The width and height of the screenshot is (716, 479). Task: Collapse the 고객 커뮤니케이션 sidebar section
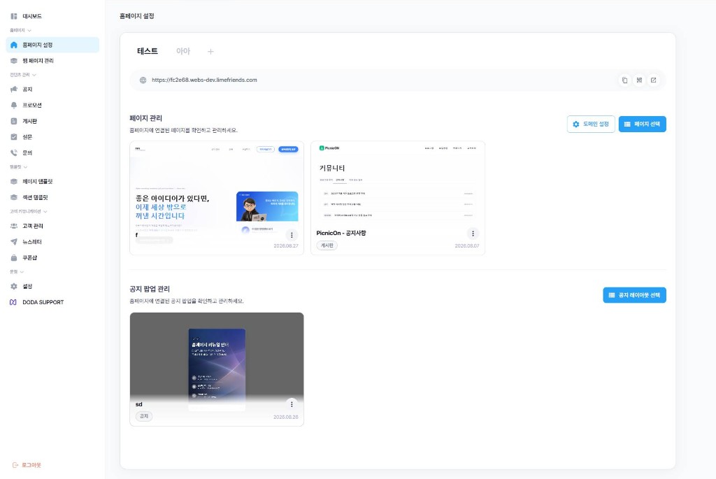(28, 211)
